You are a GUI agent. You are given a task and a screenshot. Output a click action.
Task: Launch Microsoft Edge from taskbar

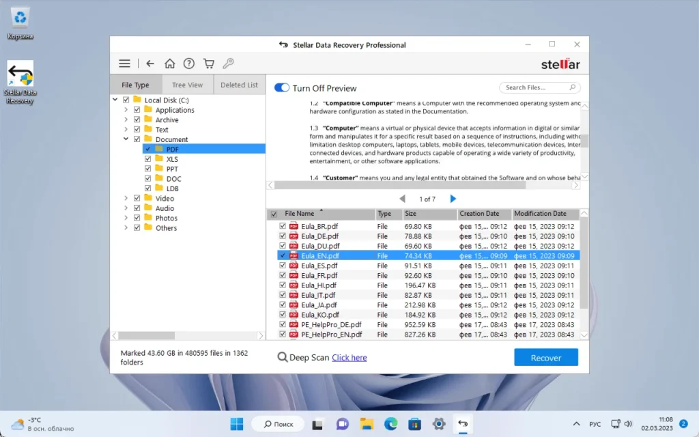tap(390, 423)
